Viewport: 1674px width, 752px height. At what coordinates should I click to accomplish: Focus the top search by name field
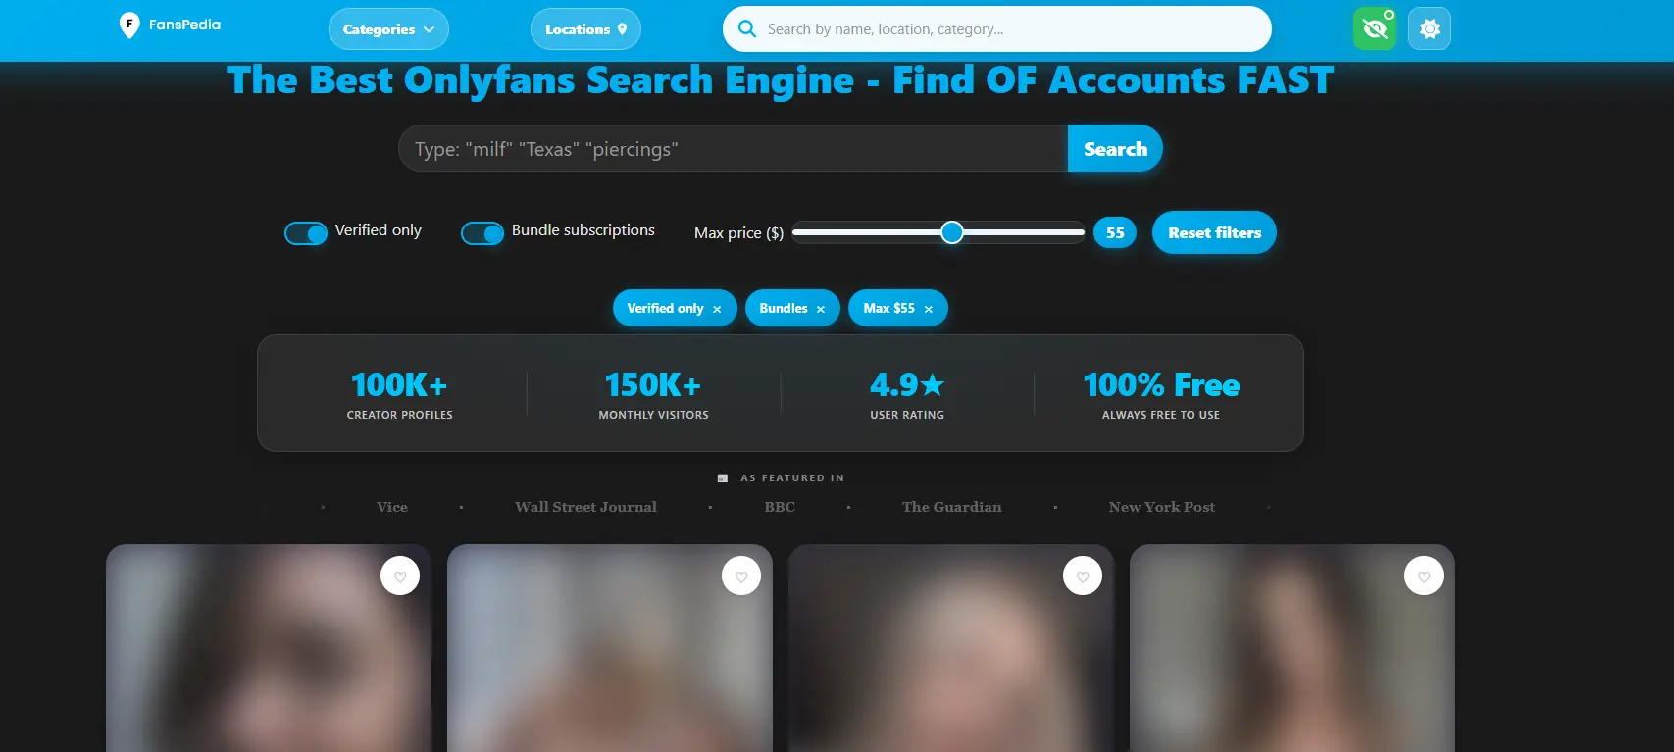[996, 29]
